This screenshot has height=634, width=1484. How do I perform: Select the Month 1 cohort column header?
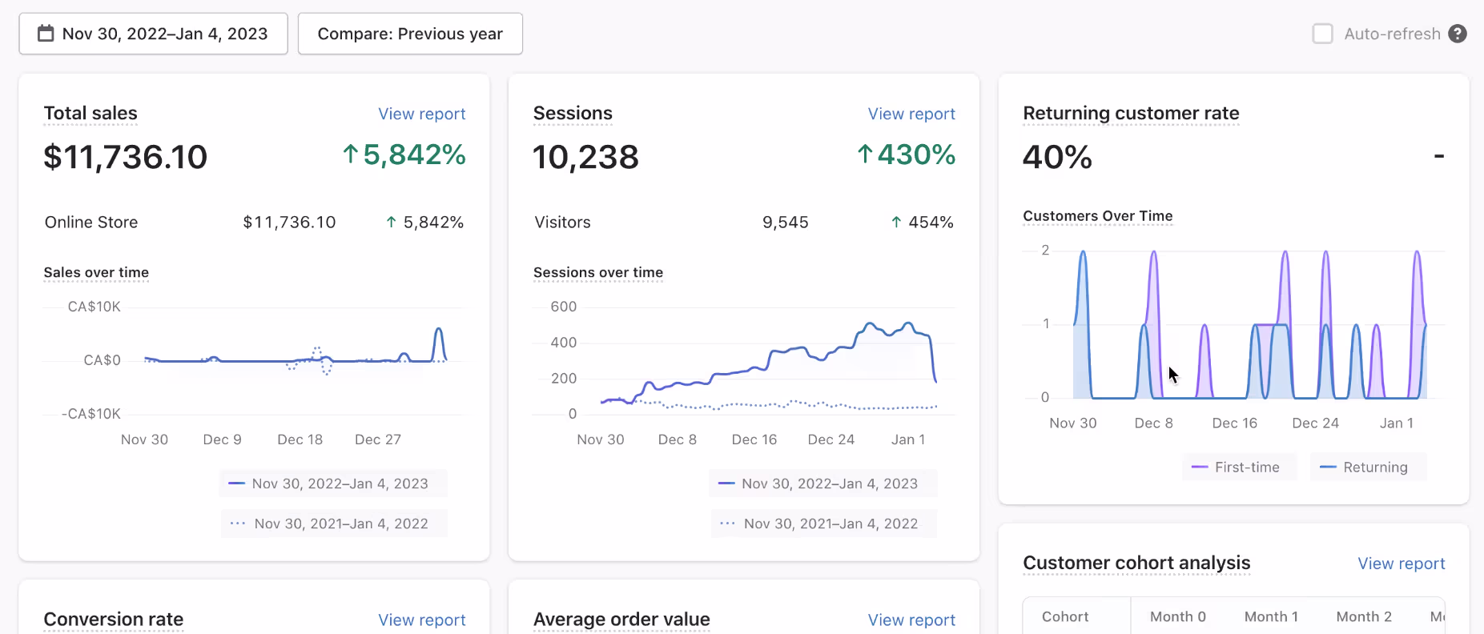1270,616
